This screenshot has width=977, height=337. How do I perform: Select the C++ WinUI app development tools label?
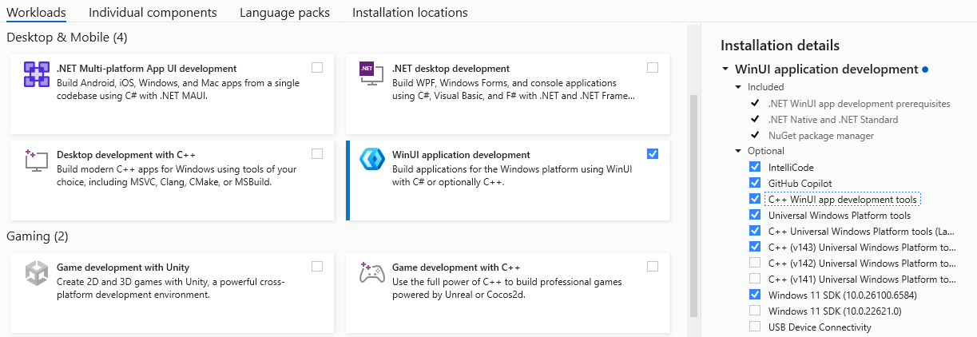coord(842,199)
